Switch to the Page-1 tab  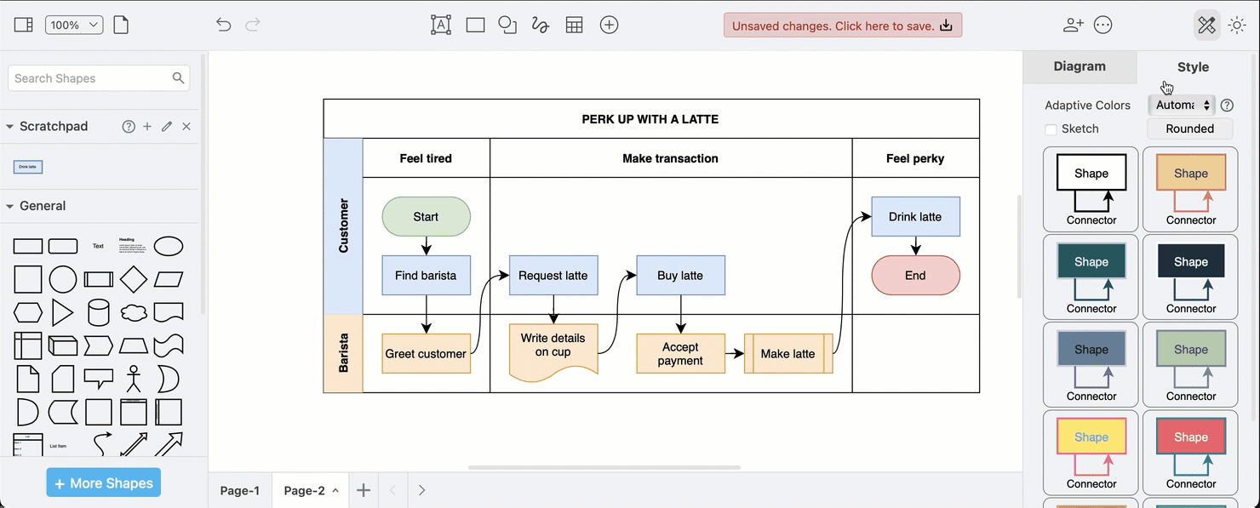pyautogui.click(x=239, y=490)
